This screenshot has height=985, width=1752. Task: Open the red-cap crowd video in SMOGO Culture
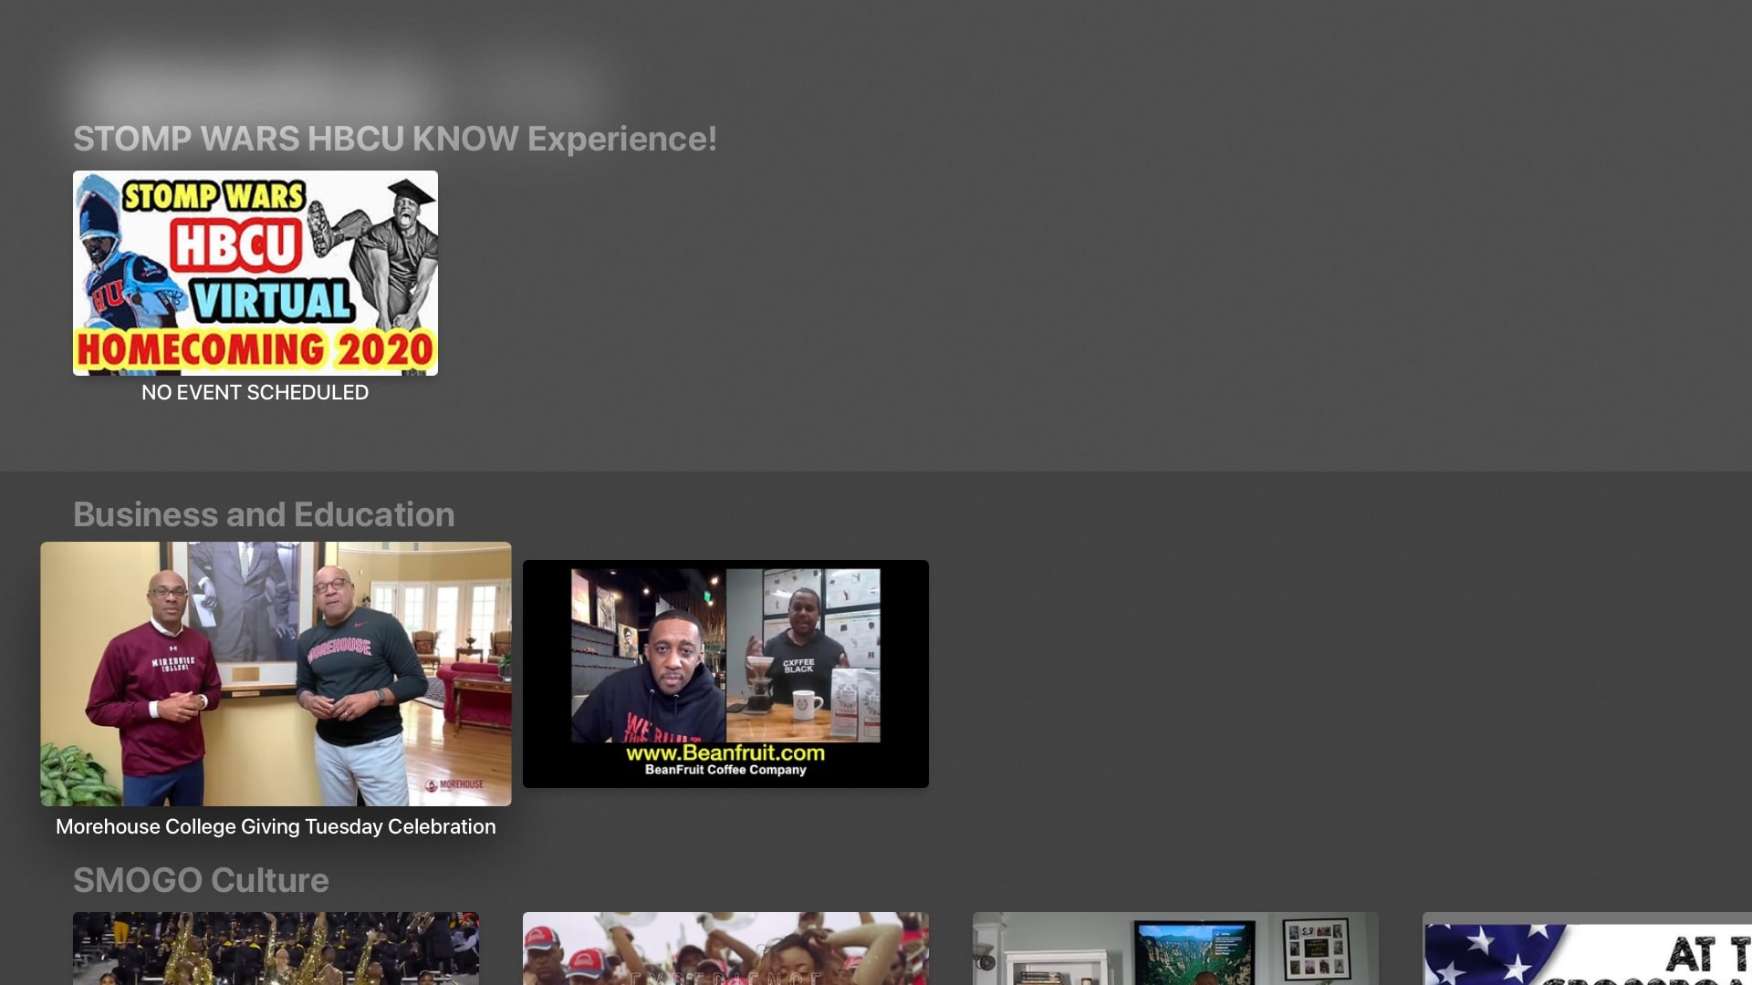[725, 949]
